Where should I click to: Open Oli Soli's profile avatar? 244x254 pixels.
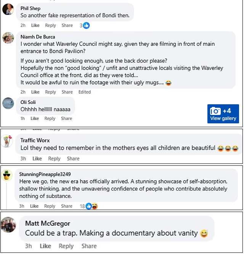pyautogui.click(x=8, y=103)
